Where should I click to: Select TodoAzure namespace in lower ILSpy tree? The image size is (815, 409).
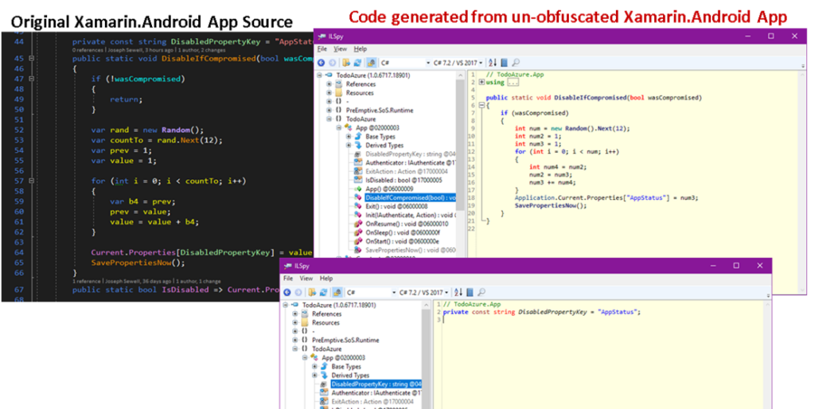point(326,349)
